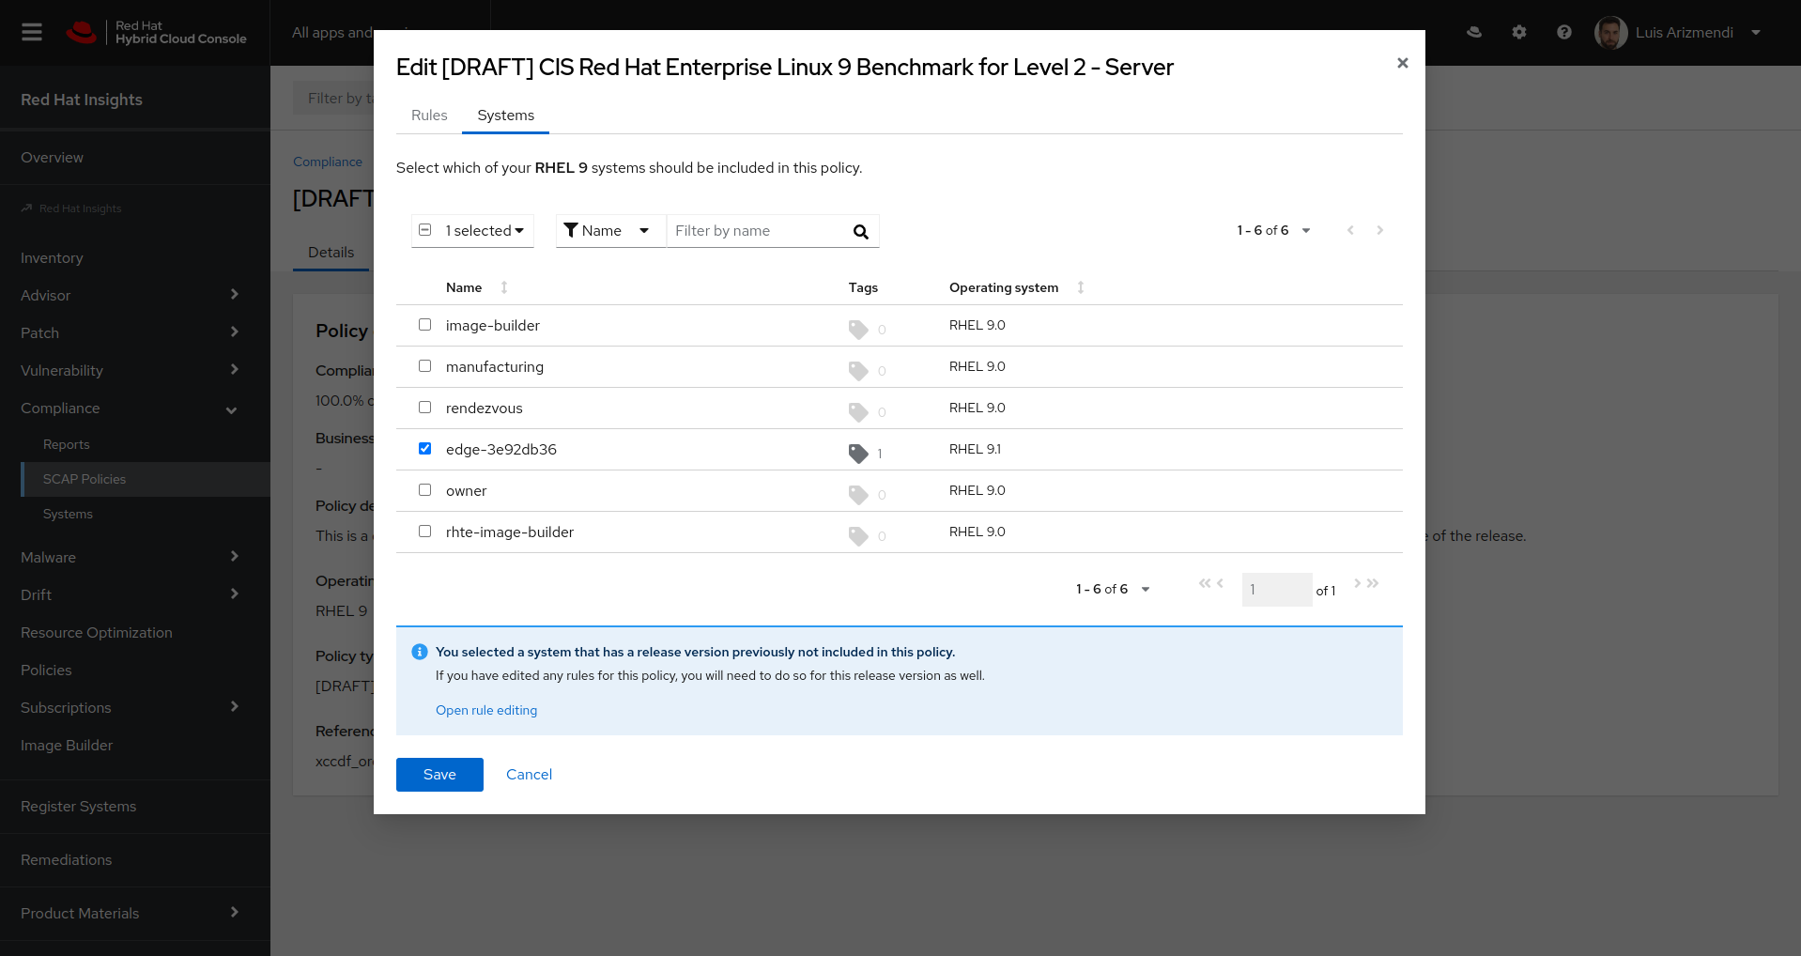Open the hamburger navigation menu

[x=32, y=32]
